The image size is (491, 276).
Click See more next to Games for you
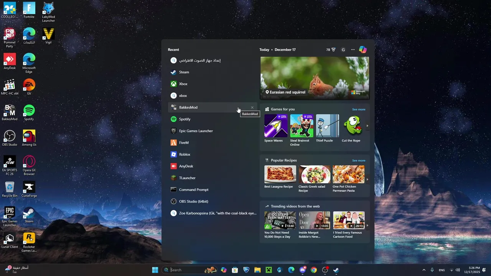[x=359, y=109]
